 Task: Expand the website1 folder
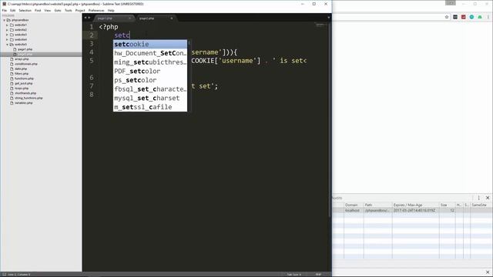tap(7, 25)
